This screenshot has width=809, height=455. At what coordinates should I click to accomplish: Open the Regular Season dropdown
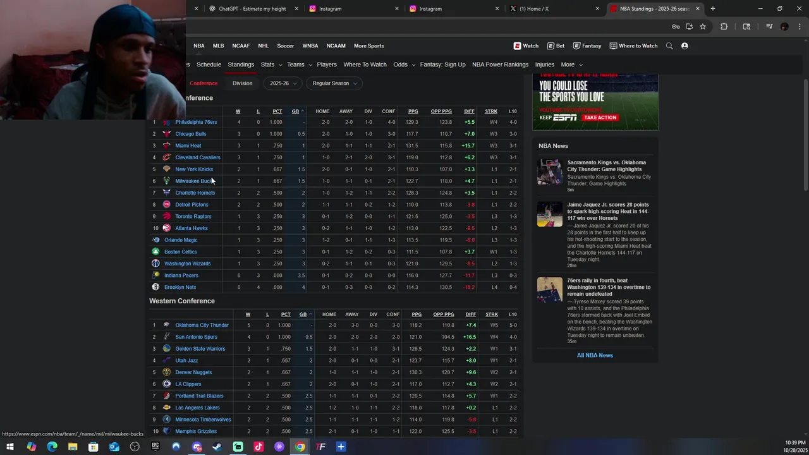point(334,83)
